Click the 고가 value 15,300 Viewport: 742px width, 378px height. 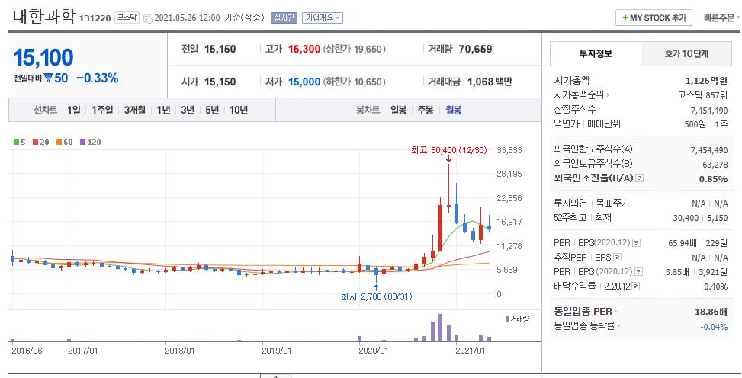click(304, 49)
